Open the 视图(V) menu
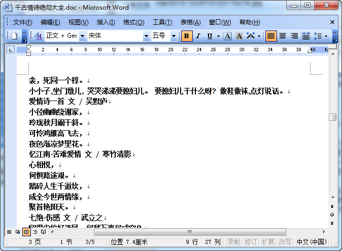The width and height of the screenshot is (342, 251). tap(78, 22)
